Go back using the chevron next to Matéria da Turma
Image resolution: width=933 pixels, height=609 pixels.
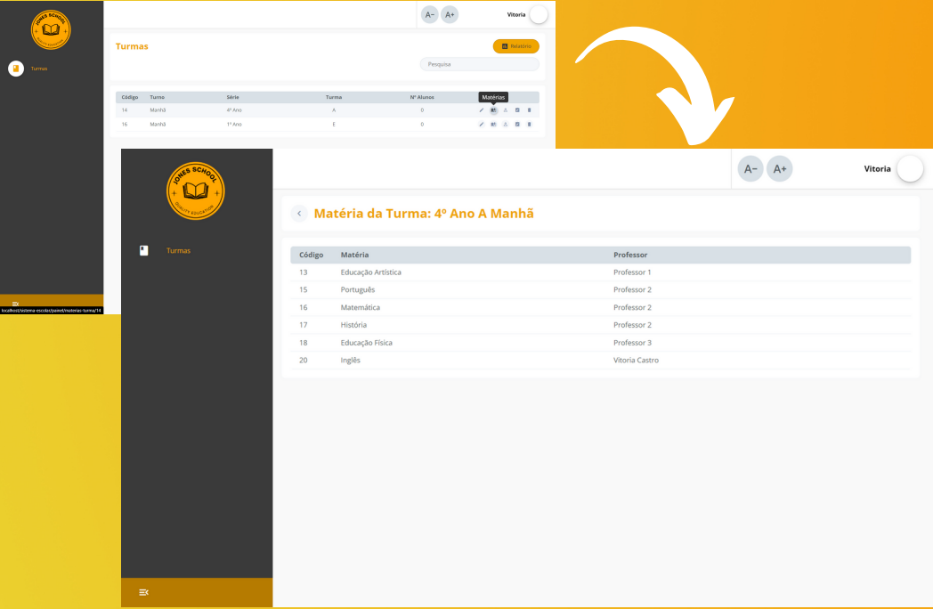299,213
